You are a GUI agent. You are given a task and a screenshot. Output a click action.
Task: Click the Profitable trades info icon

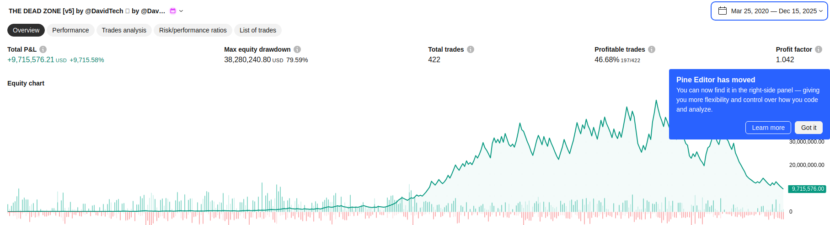point(652,49)
